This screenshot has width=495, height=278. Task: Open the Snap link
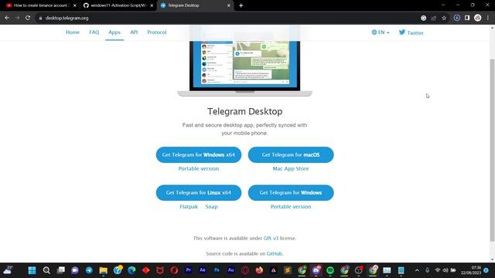[211, 207]
